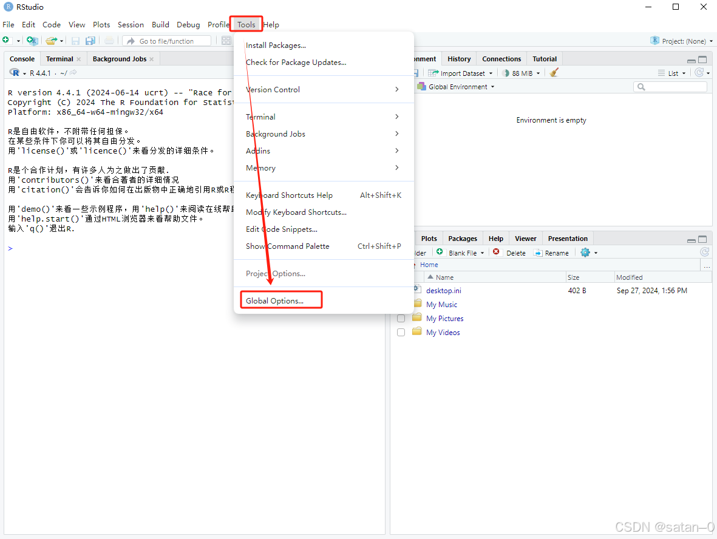Open the Session menu
This screenshot has width=717, height=539.
(131, 25)
